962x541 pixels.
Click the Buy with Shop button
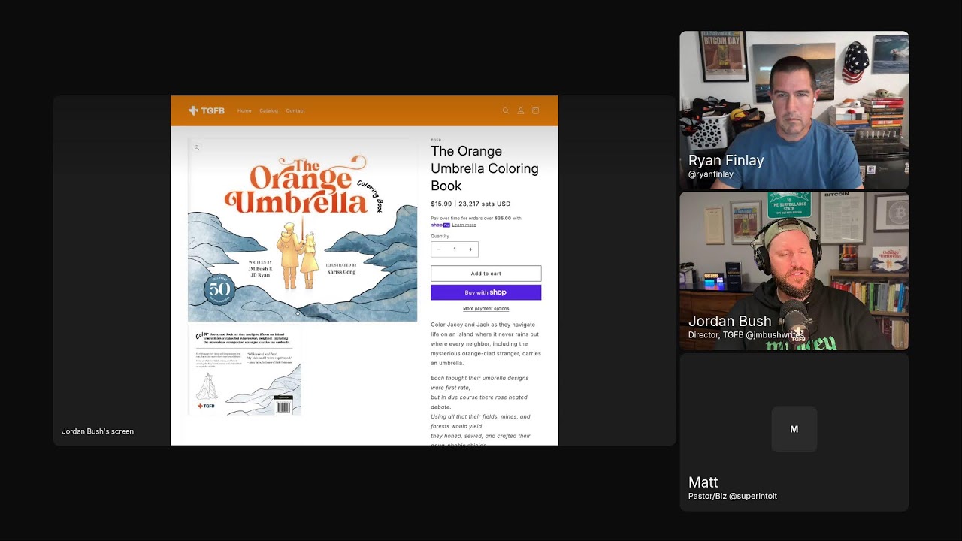486,292
